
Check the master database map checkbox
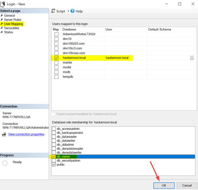(x=56, y=63)
